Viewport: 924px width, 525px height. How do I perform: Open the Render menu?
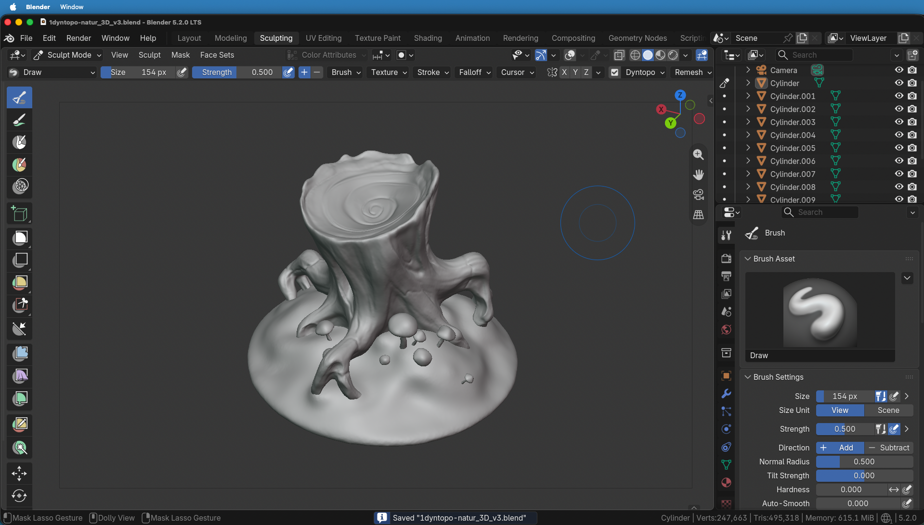click(x=78, y=38)
